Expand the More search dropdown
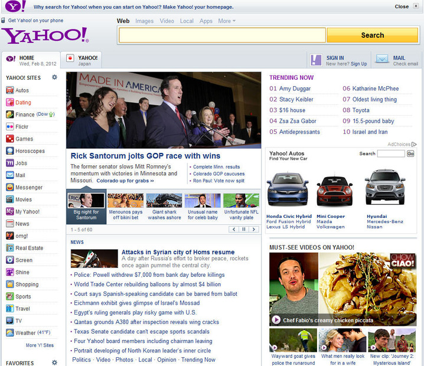The height and width of the screenshot is (366, 424). [x=227, y=21]
